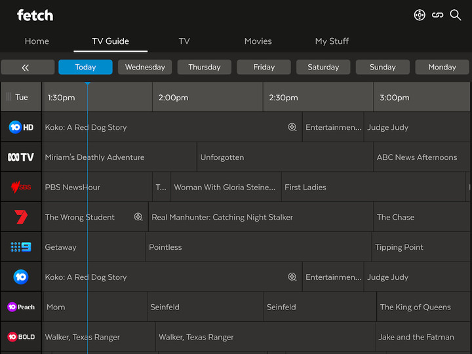This screenshot has width=472, height=354.
Task: Select the SBS channel logo
Action: 21,187
